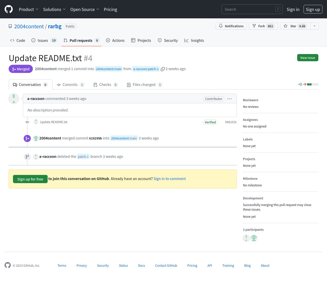
Task: Click the footer GitHub logo
Action: (x=8, y=265)
